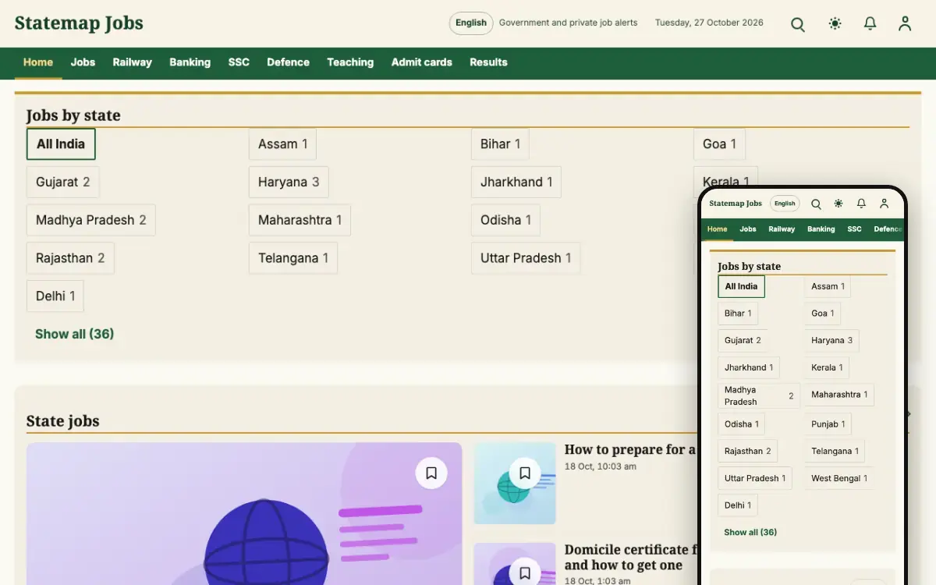Expand 'Show all (36)' in the mobile preview
This screenshot has width=936, height=585.
(x=750, y=532)
